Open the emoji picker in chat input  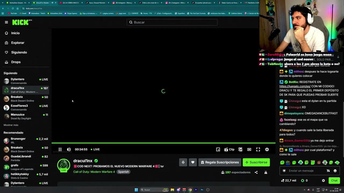(x=335, y=171)
